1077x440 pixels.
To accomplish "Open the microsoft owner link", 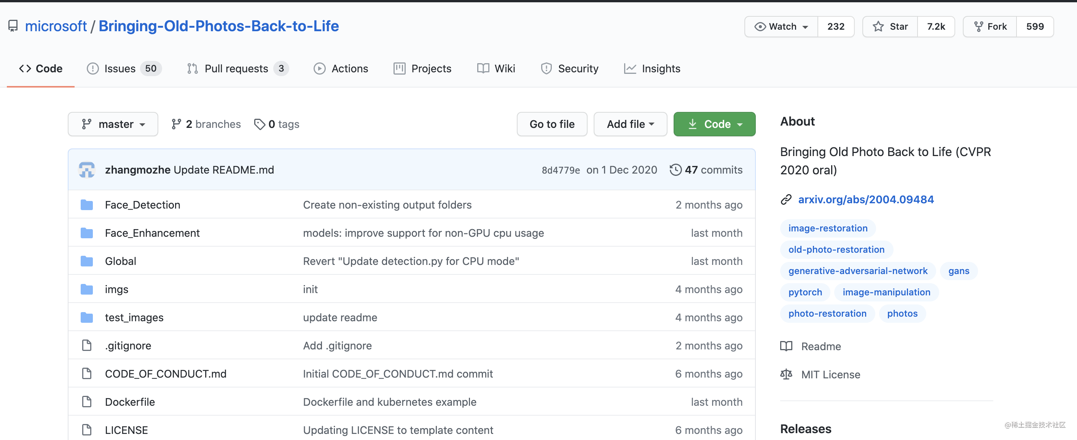I will 56,26.
